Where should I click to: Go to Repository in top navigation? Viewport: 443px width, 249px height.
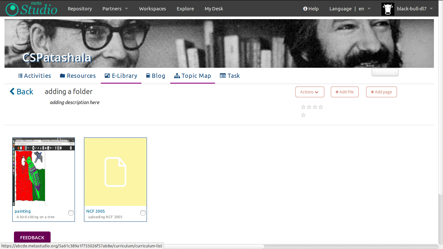[x=80, y=9]
